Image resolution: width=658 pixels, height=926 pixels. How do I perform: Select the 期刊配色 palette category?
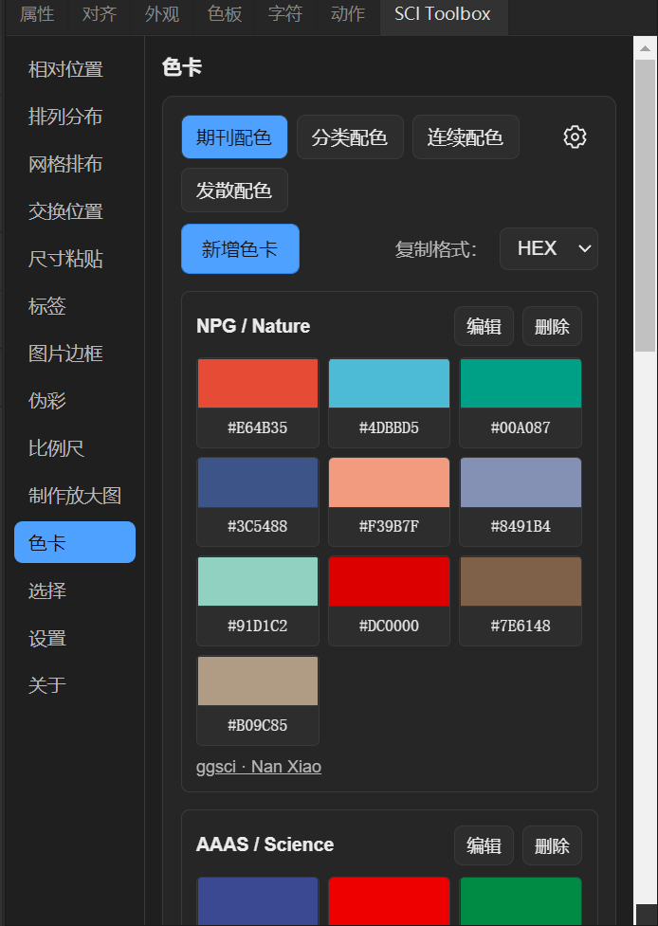pos(234,137)
